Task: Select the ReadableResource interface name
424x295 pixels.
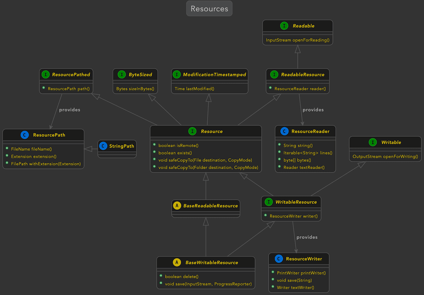Action: click(303, 75)
